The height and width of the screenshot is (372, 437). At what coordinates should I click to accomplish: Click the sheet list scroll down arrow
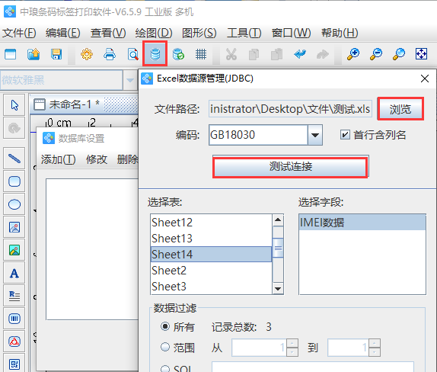click(278, 288)
